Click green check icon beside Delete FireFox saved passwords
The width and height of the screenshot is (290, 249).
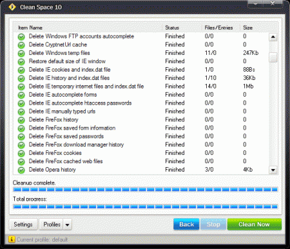(x=21, y=137)
